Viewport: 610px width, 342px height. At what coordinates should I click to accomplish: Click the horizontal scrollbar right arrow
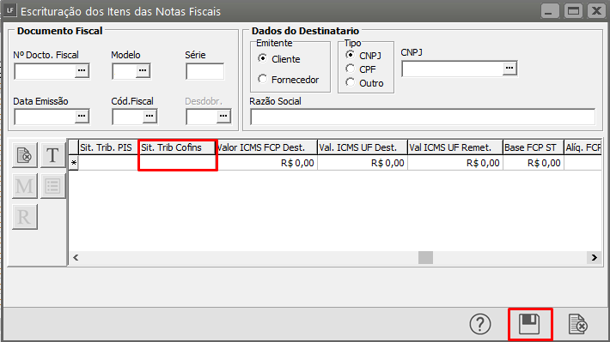(594, 257)
